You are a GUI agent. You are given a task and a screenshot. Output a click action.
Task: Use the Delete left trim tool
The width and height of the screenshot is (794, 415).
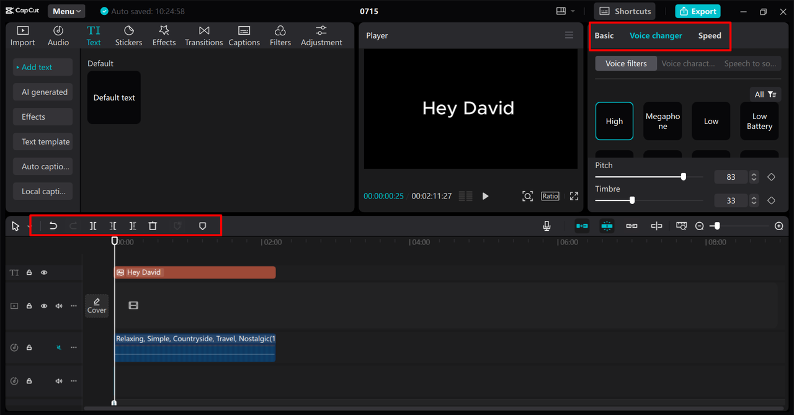click(113, 226)
